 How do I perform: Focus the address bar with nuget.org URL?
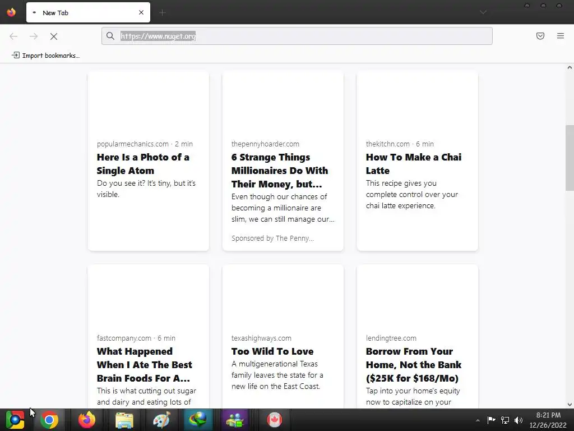tap(297, 36)
